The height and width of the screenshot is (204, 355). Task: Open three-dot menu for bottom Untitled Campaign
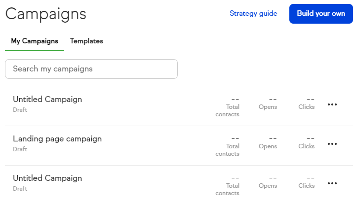point(332,183)
